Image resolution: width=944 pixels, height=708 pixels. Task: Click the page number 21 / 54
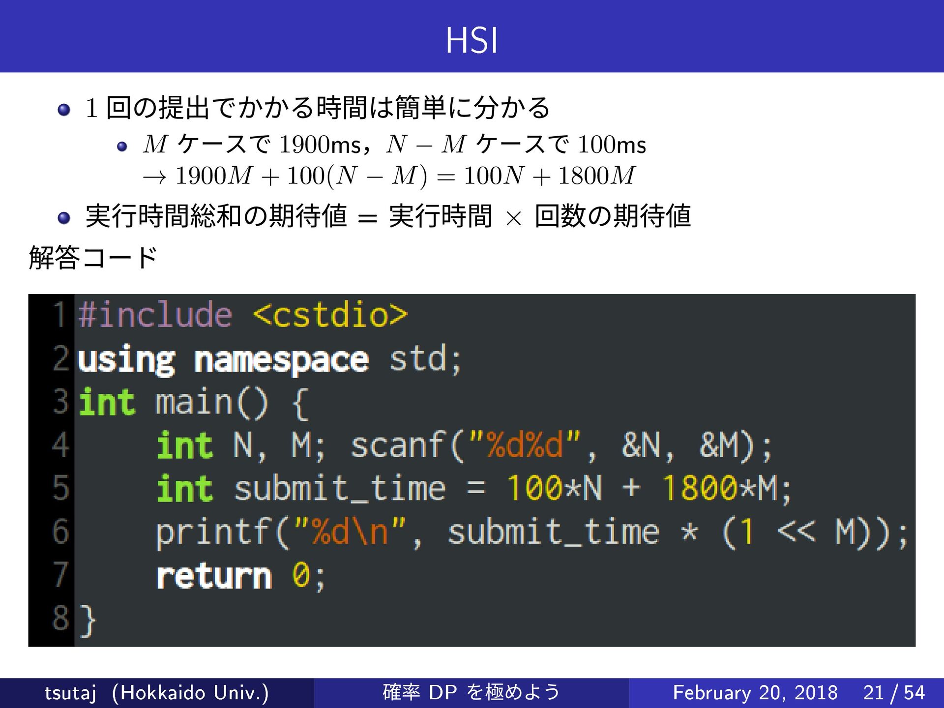tap(893, 693)
